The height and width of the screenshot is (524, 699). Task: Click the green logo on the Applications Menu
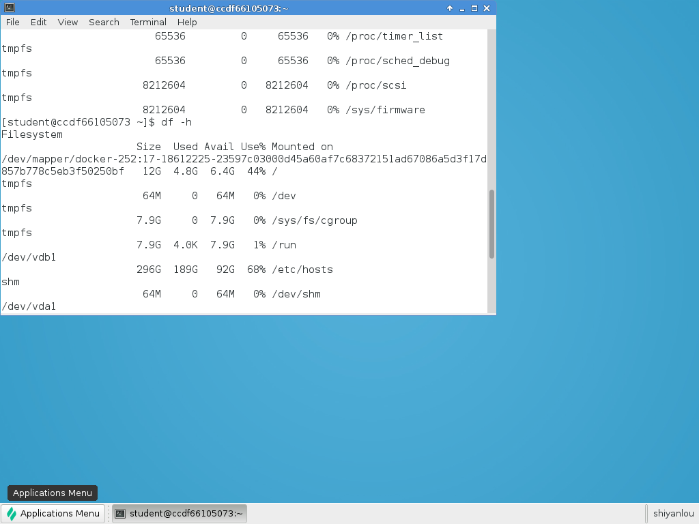pos(12,514)
